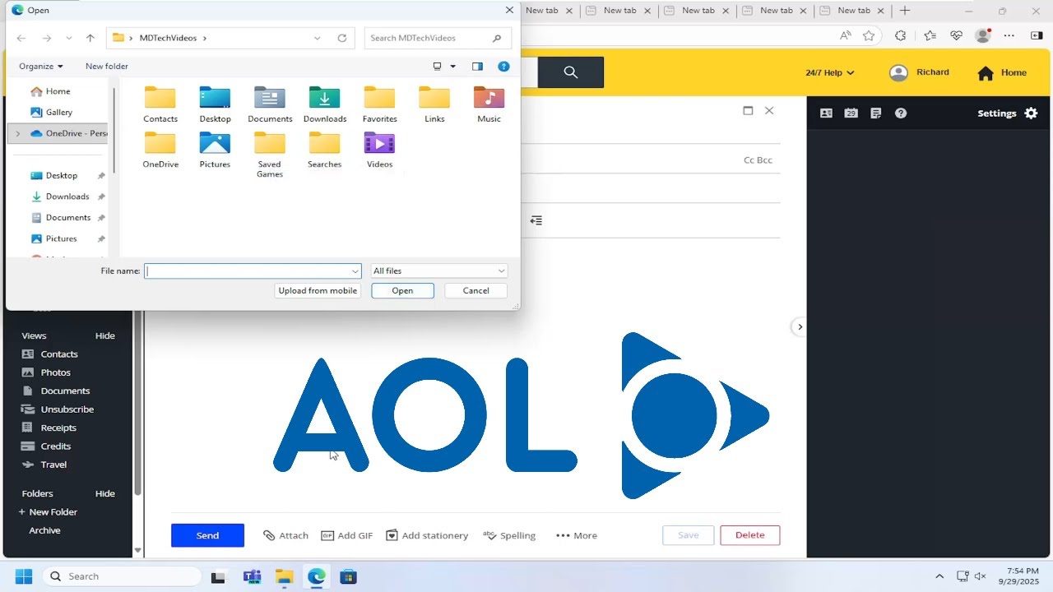Select Home in dialog navigation pane
This screenshot has height=592, width=1053.
click(58, 91)
